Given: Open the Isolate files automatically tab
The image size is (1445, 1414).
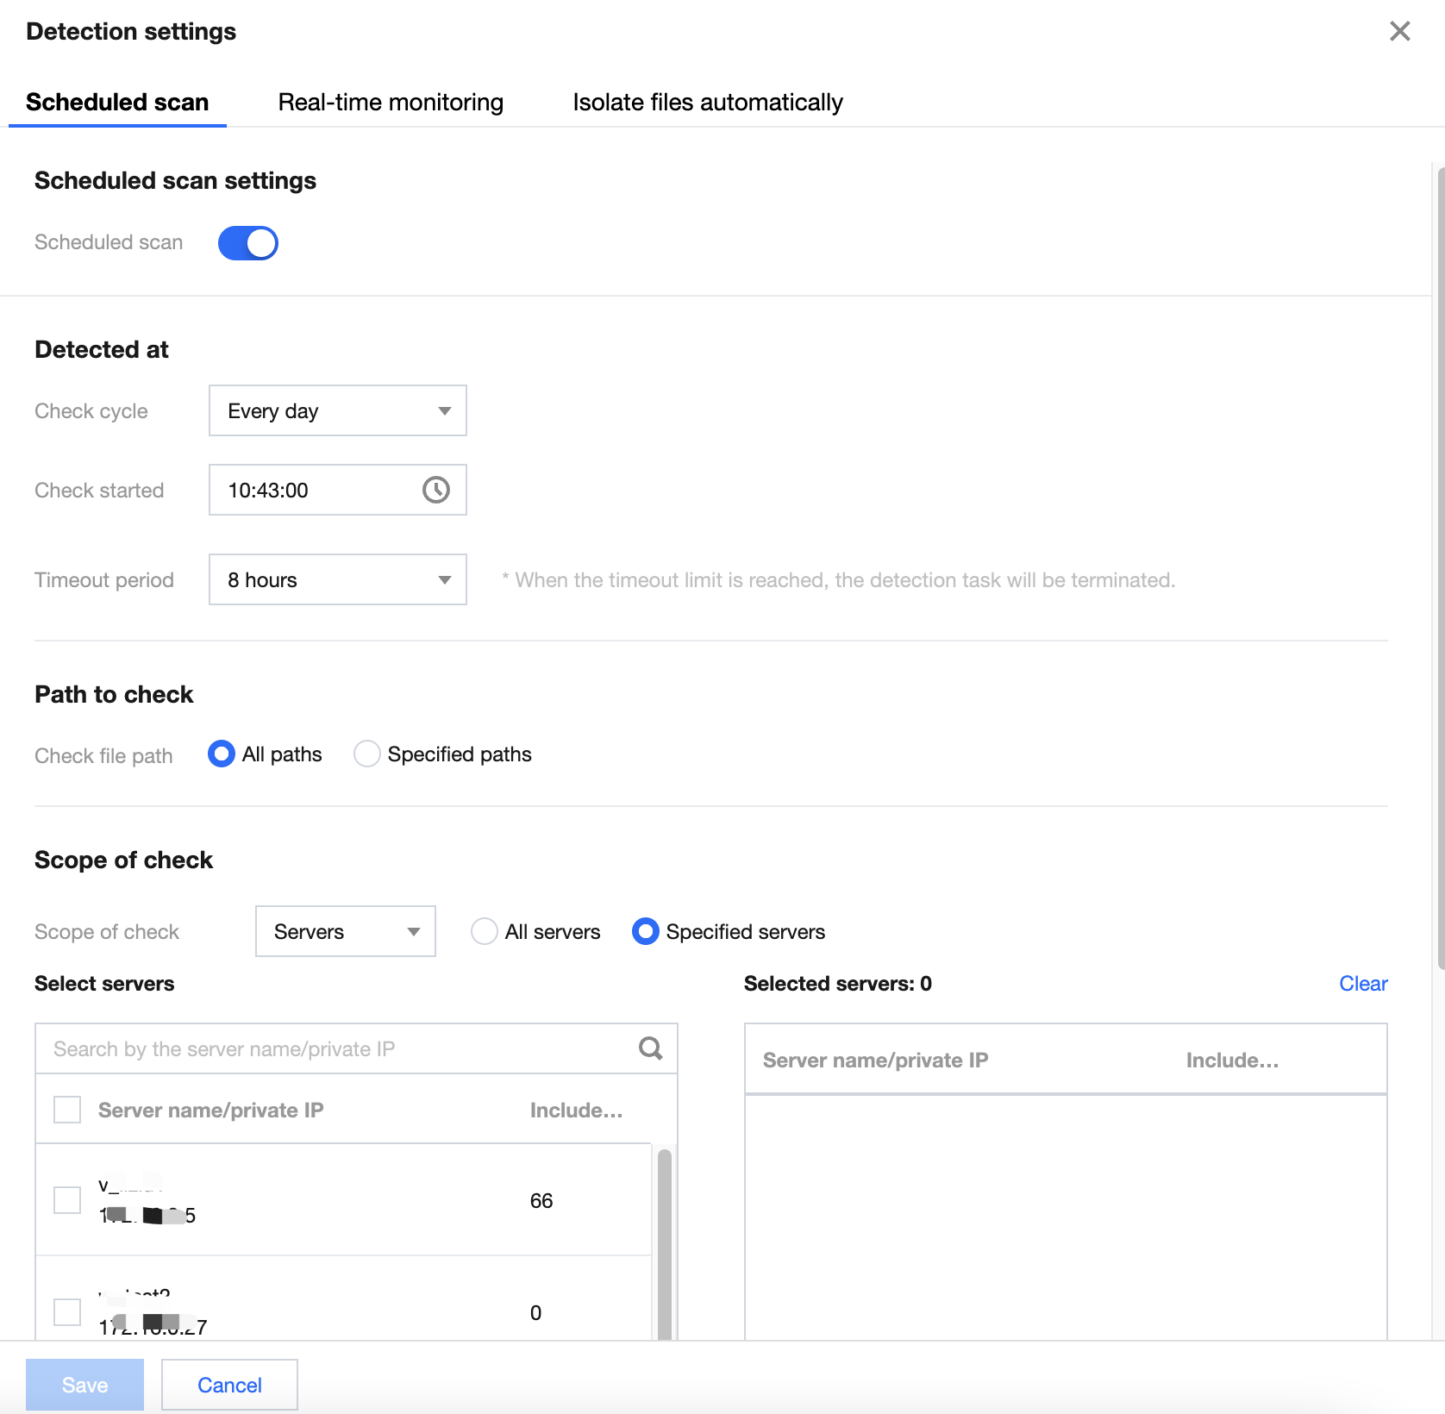Looking at the screenshot, I should click(x=708, y=103).
